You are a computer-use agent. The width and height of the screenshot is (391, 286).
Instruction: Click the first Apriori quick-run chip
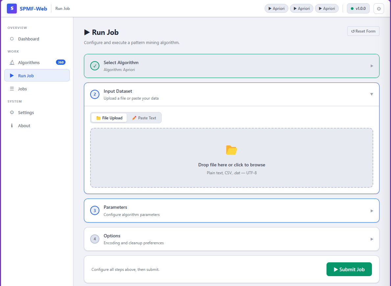tap(276, 9)
